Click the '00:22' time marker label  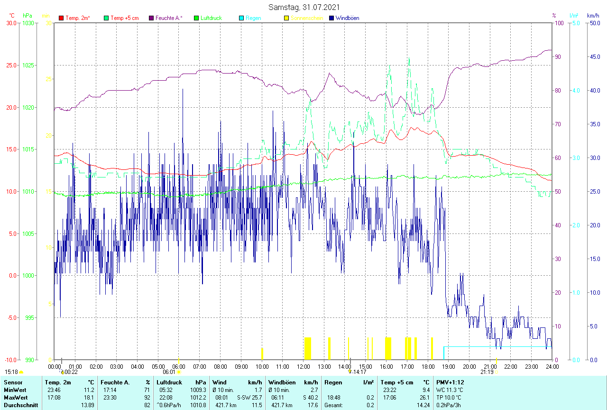click(71, 372)
